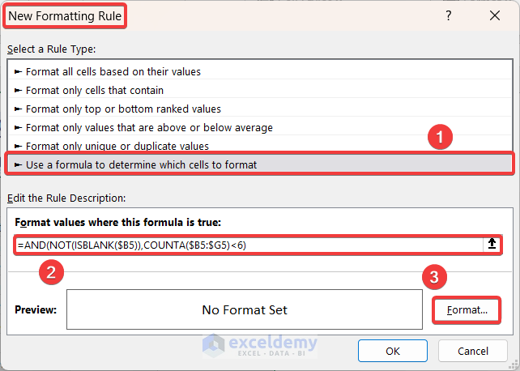Open the Format... button
520x371 pixels.
[x=465, y=309]
